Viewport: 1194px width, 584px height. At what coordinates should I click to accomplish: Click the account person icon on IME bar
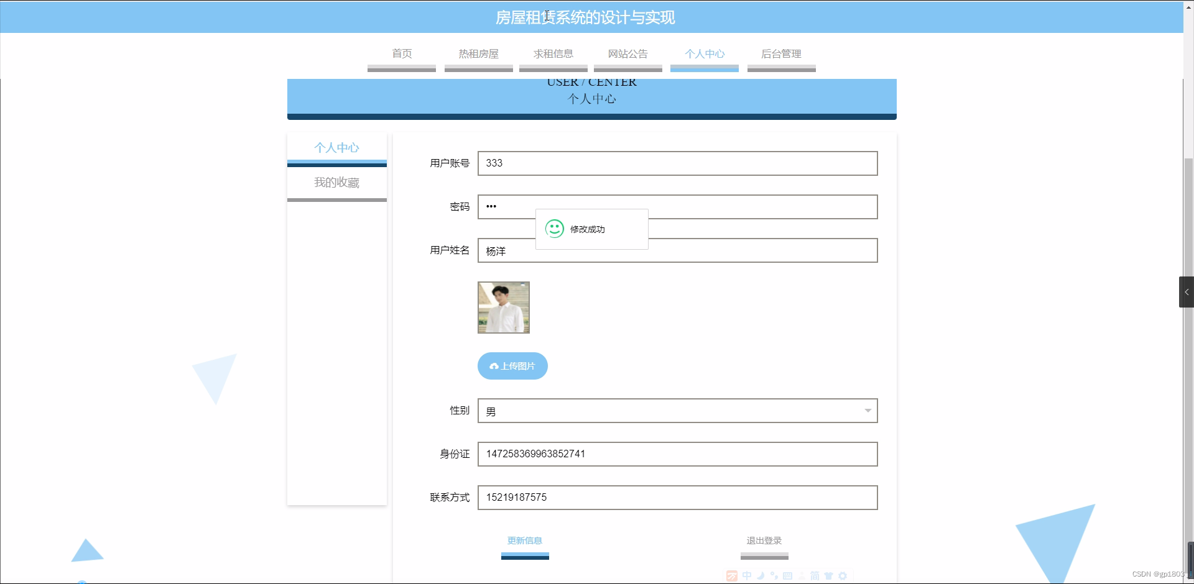coord(802,576)
